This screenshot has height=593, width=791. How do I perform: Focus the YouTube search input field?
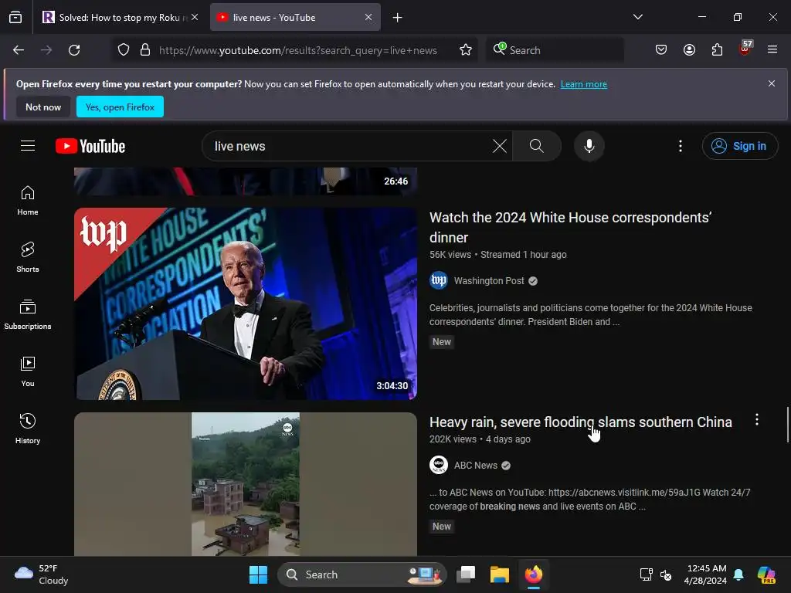point(348,146)
